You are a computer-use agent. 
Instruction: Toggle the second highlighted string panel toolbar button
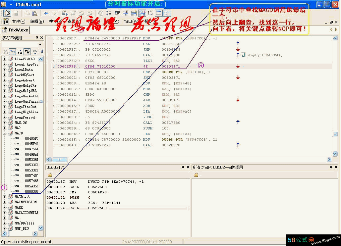[27, 52]
